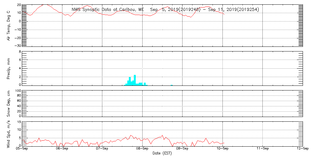Click the '100' tick on snow depth axis
Image resolution: width=312 pixels, height=156 pixels.
click(18, 91)
